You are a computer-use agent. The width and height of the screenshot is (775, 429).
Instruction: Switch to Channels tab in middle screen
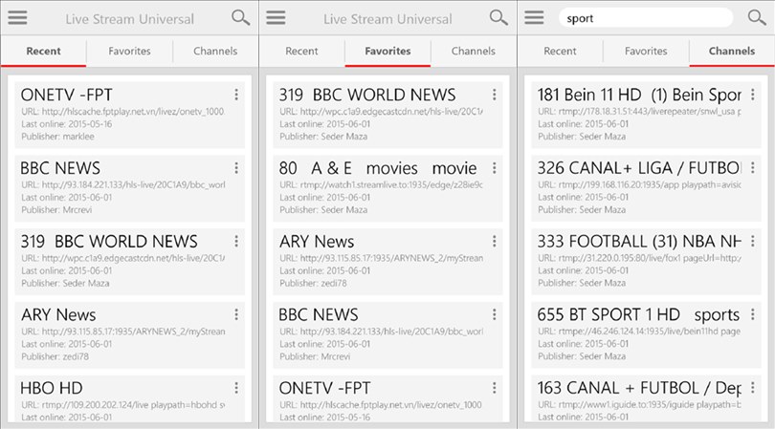click(x=474, y=51)
